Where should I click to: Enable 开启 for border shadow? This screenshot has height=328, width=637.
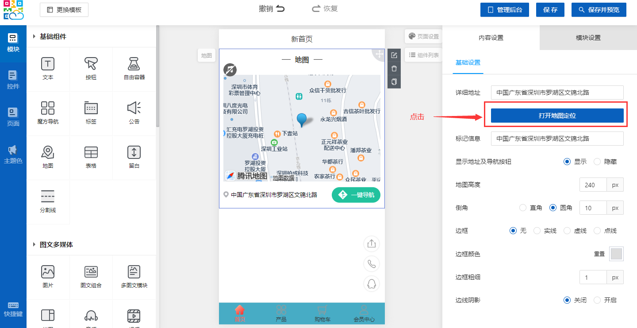click(x=597, y=300)
